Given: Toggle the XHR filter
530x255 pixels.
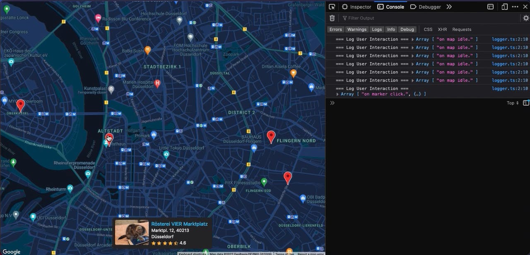Looking at the screenshot, I should (x=442, y=29).
